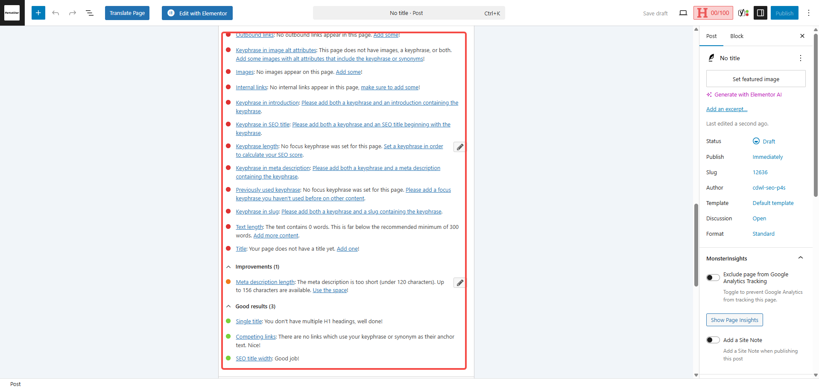
Task: Collapse the Good results section
Action: [229, 306]
